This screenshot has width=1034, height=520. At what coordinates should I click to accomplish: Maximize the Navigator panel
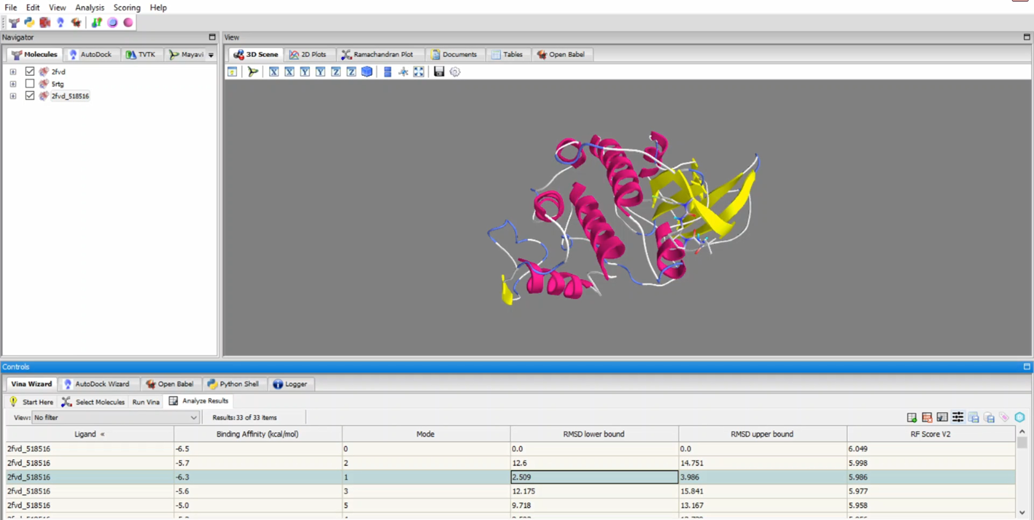click(212, 37)
